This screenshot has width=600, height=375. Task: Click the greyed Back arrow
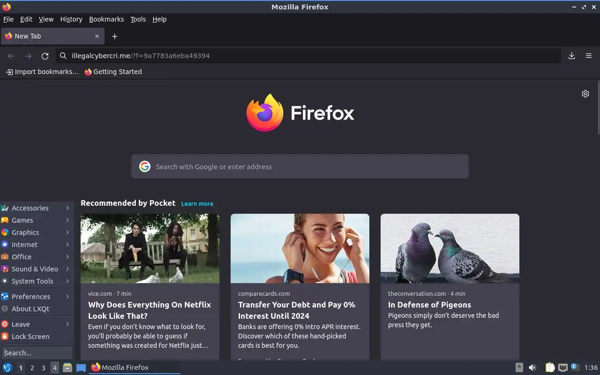click(x=11, y=56)
